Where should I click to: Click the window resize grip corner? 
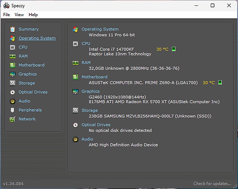click(x=235, y=186)
